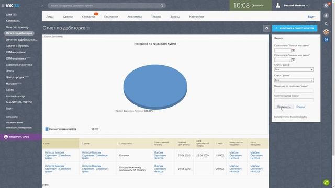Open the second Статус 'равно' dropdown

[x=294, y=80]
